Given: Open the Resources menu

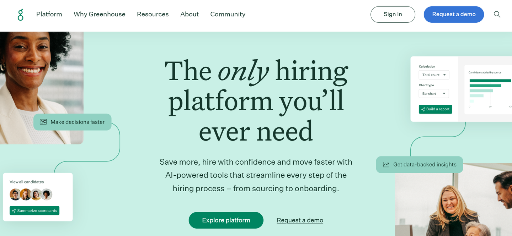Looking at the screenshot, I should tap(153, 14).
